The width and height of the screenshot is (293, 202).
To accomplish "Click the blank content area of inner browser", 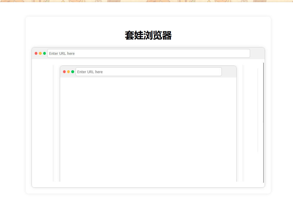I will point(148,128).
